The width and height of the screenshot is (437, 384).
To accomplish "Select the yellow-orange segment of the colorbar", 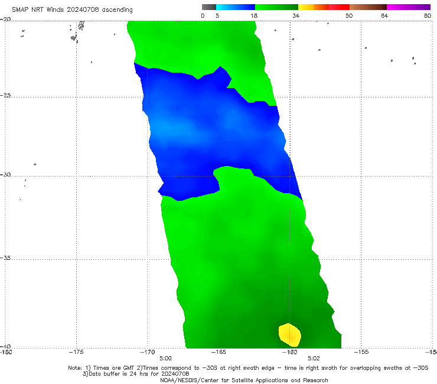I will (x=314, y=7).
